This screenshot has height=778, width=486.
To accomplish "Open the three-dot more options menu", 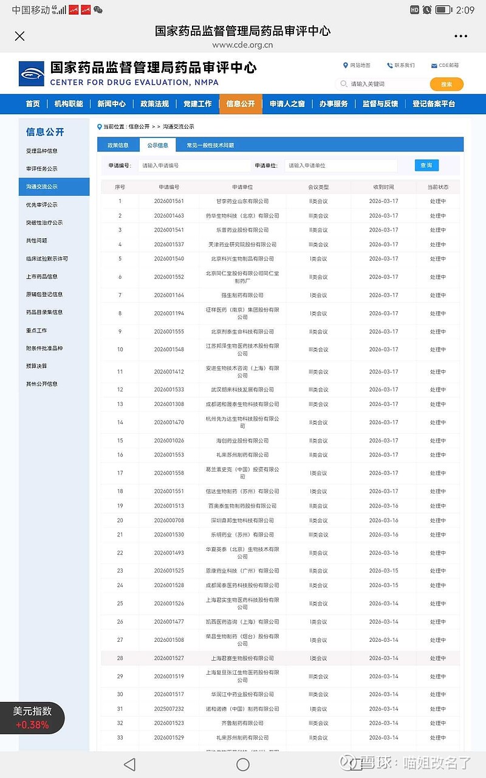I will 460,36.
